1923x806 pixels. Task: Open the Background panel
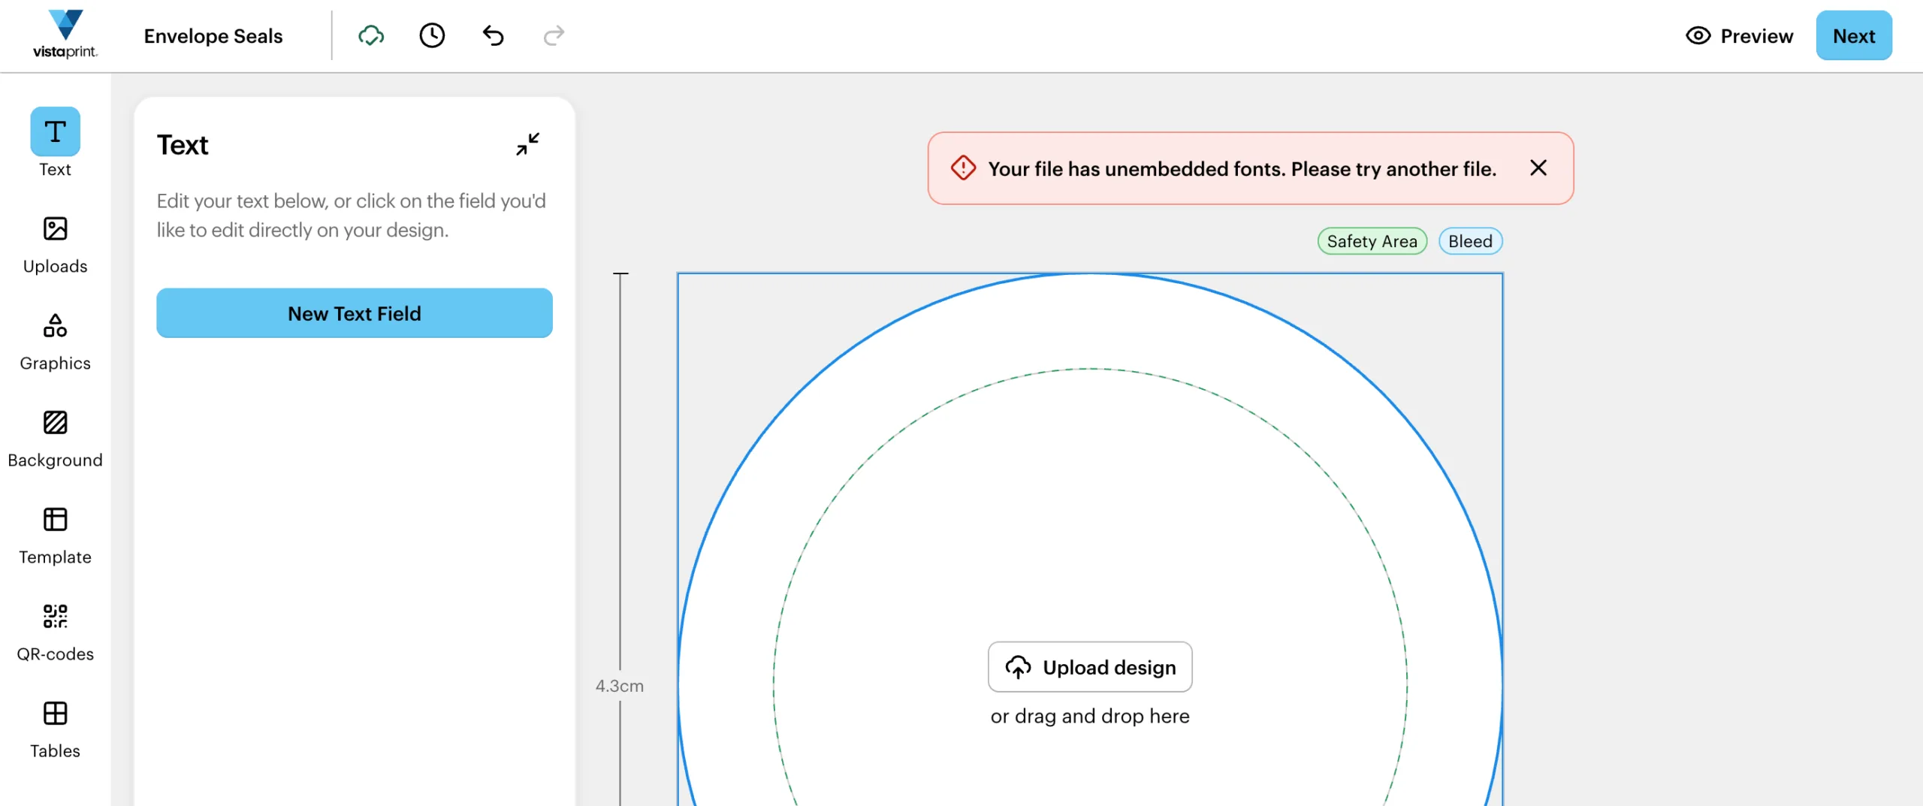point(55,439)
